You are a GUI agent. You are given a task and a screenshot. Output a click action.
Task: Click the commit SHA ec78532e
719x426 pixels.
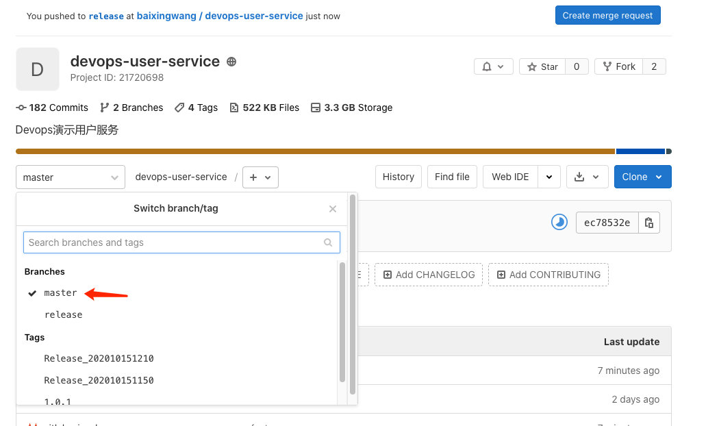click(607, 223)
